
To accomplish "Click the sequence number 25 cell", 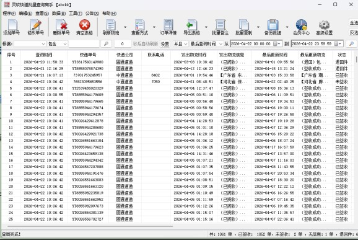I will [11, 219].
